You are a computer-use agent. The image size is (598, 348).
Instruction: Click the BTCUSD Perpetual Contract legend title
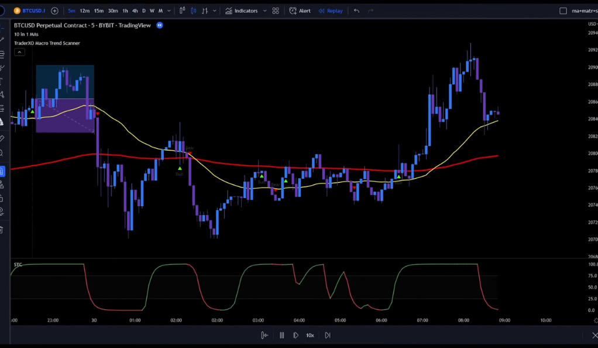pyautogui.click(x=83, y=25)
